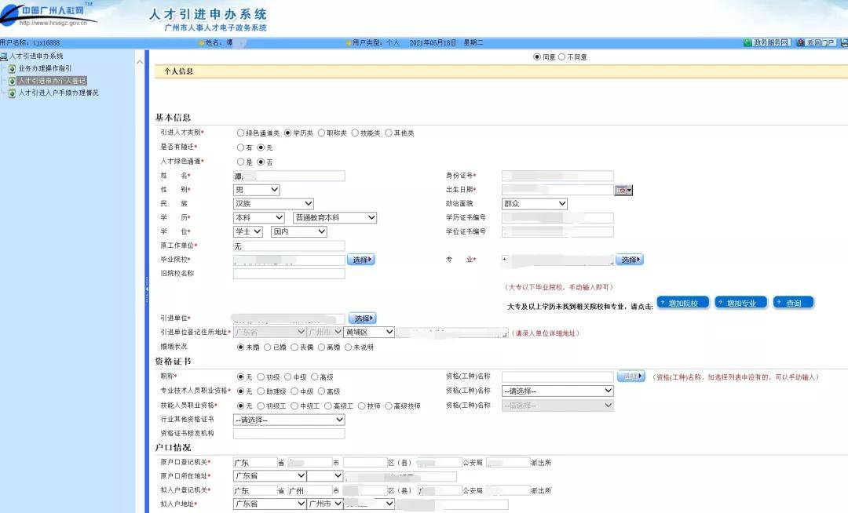The height and width of the screenshot is (513, 848).
Task: Click the sidebar scroll-up arrow
Action: [x=140, y=62]
